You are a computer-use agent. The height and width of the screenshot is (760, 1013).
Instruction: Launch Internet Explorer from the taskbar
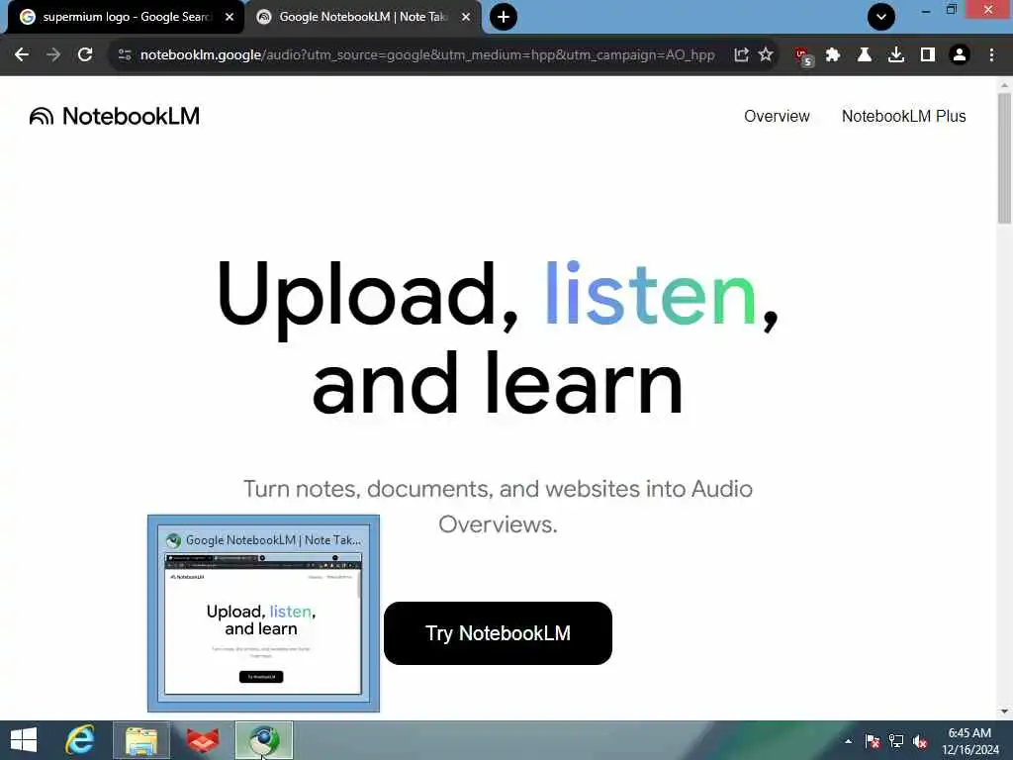tap(80, 740)
